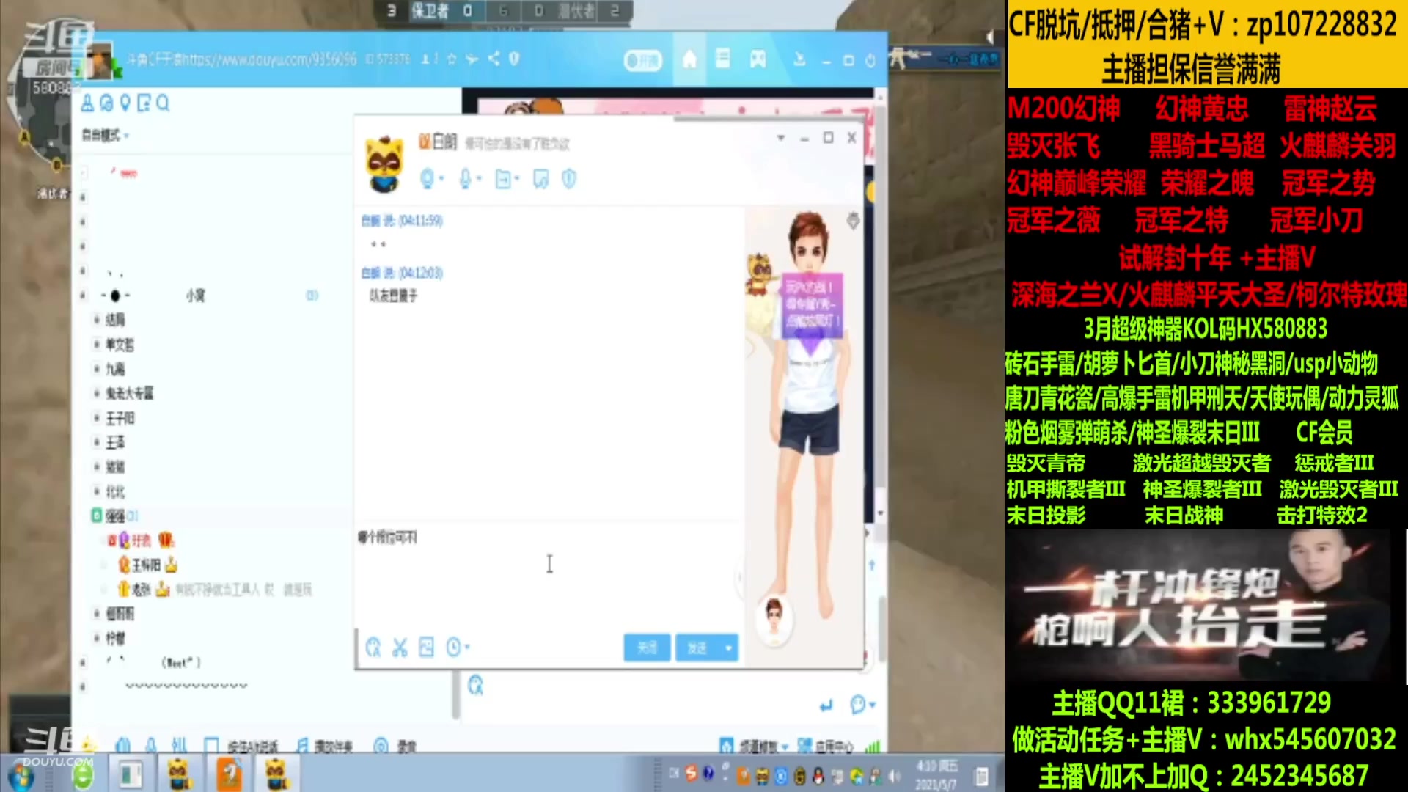
Task: Click the send picture icon in the chat
Action: click(426, 647)
